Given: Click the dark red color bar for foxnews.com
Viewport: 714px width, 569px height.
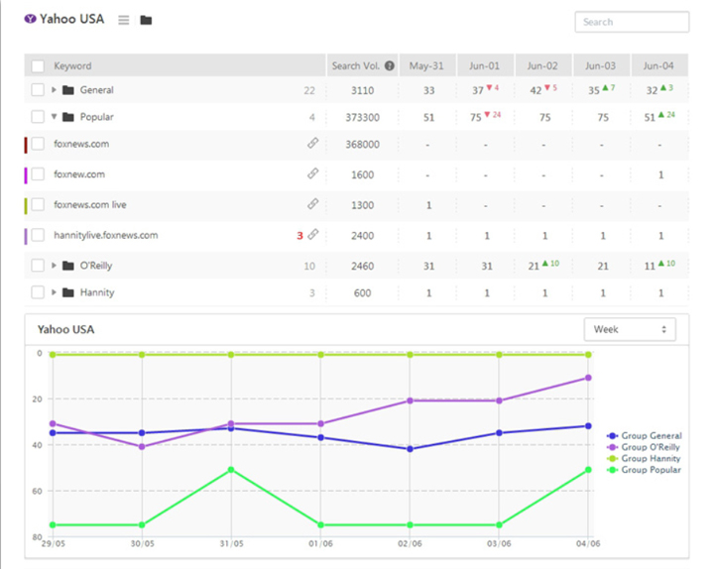Looking at the screenshot, I should 26,145.
